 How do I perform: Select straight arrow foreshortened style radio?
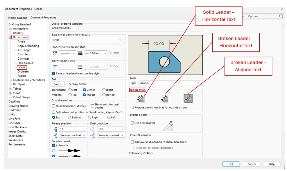(x=54, y=151)
